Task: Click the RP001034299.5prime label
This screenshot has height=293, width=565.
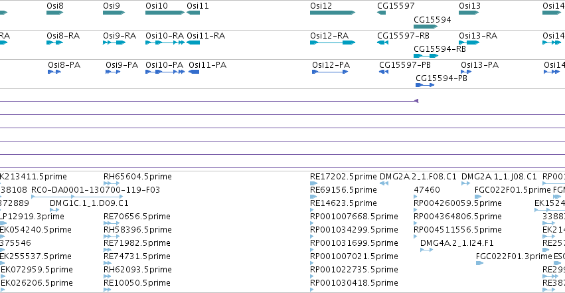Action: 354,230
